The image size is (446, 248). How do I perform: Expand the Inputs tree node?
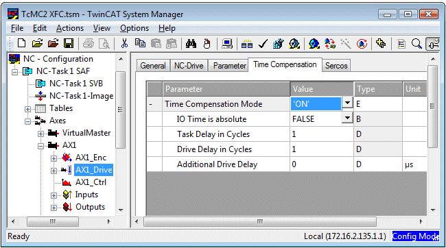coord(54,195)
